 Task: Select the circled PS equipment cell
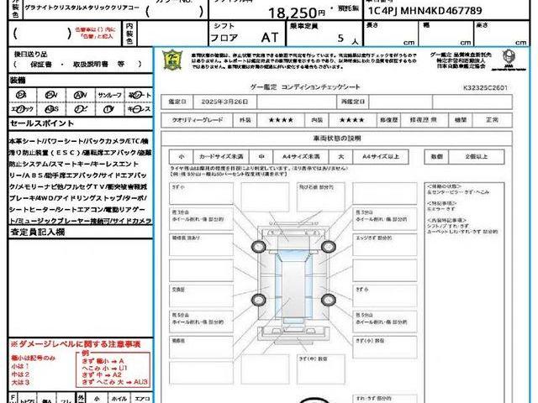click(21, 95)
